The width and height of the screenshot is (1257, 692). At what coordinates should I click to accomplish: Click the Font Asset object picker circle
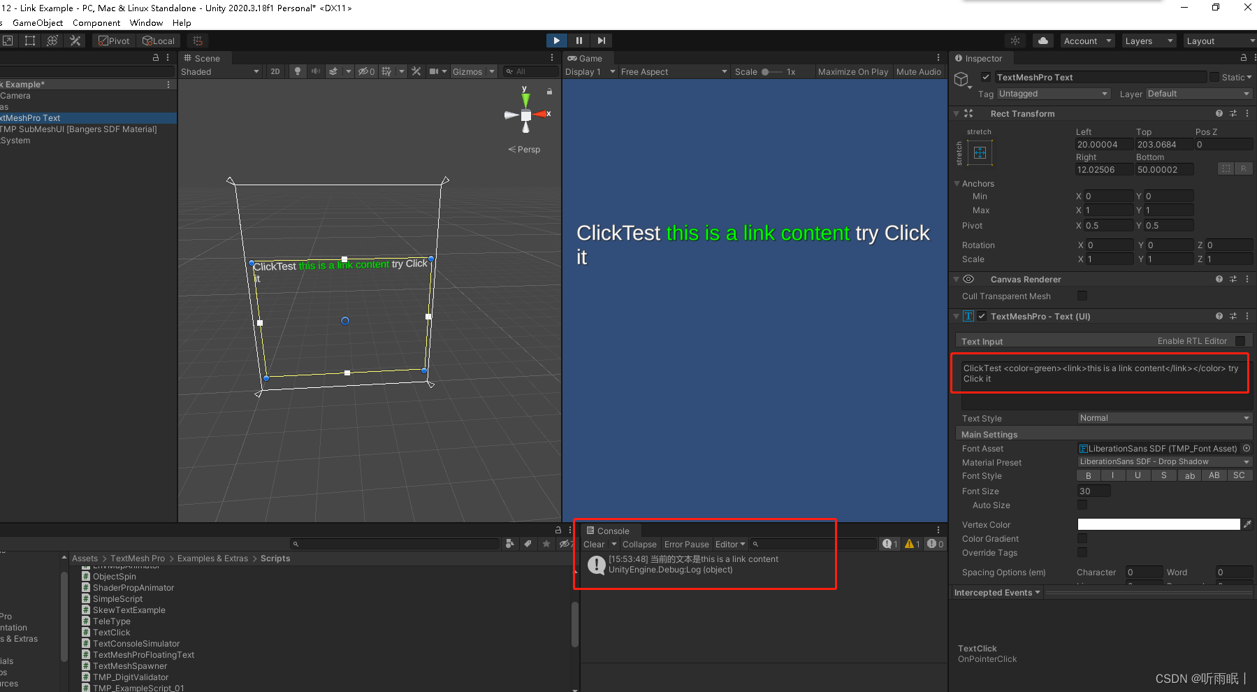point(1247,448)
